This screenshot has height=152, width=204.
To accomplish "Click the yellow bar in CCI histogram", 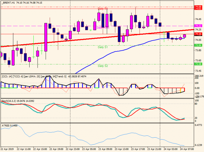I will (180, 90).
